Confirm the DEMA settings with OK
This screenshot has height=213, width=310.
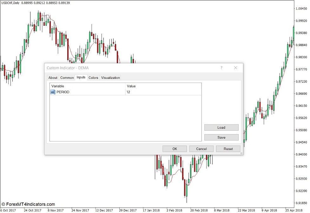pos(175,148)
